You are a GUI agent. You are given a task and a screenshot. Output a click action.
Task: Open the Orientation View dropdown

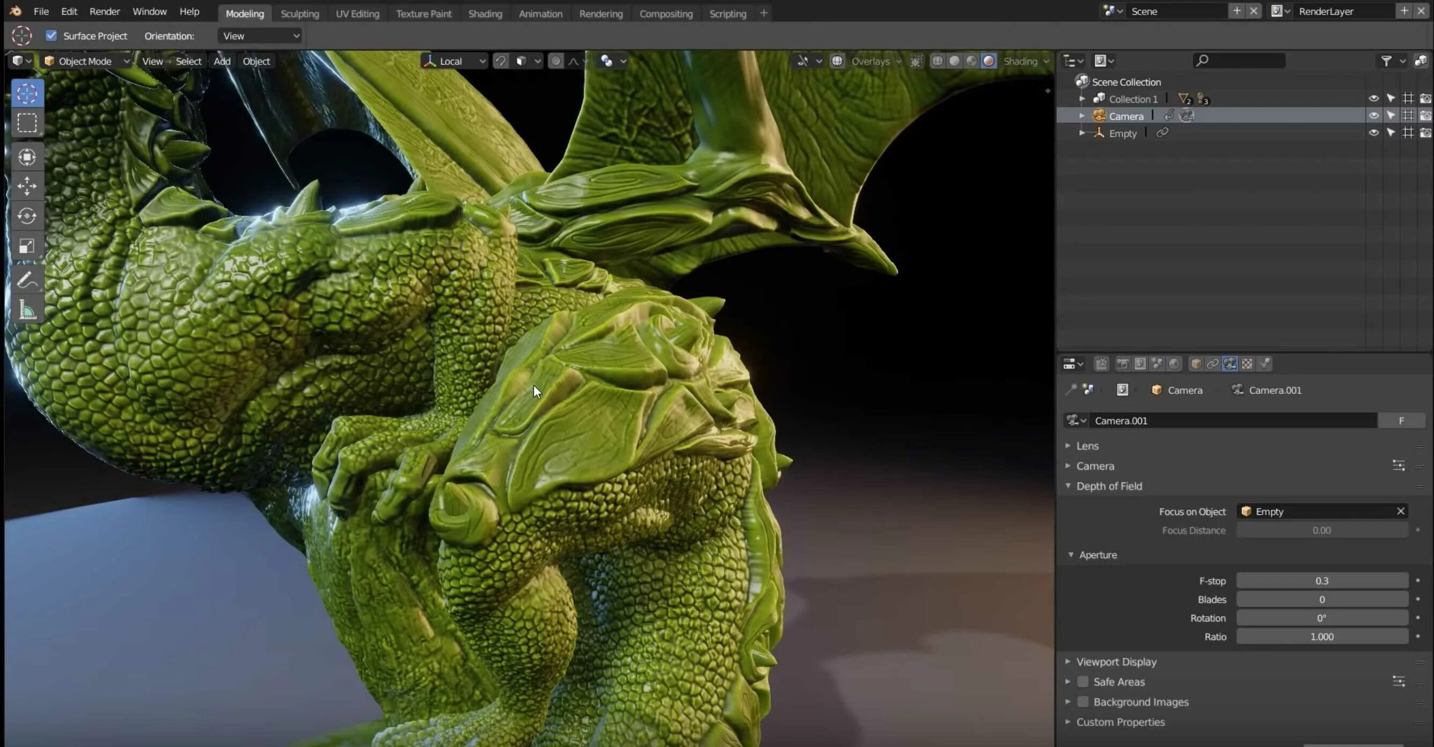point(260,35)
